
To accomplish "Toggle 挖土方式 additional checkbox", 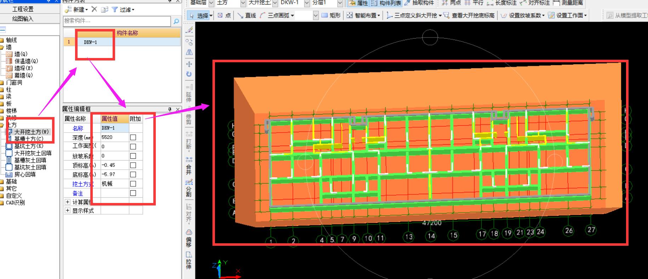I will [133, 184].
